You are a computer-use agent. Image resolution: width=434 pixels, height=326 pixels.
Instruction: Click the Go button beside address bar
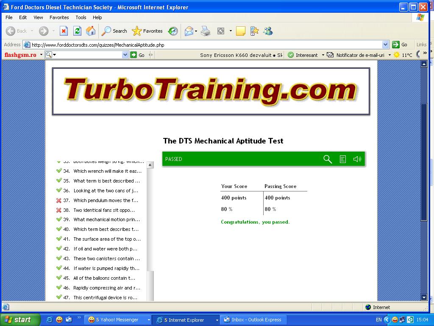tap(400, 45)
